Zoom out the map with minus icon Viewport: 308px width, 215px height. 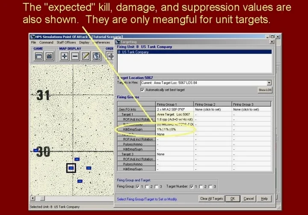tap(75, 56)
